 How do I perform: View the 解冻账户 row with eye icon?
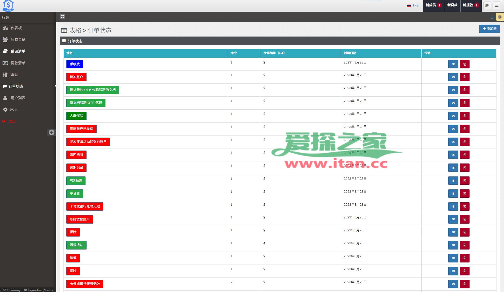point(453,77)
